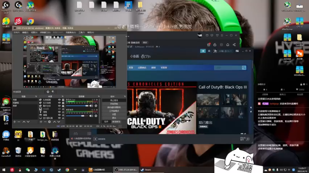Open Douyu notification bell icon
The height and width of the screenshot is (173, 309).
coord(228,45)
